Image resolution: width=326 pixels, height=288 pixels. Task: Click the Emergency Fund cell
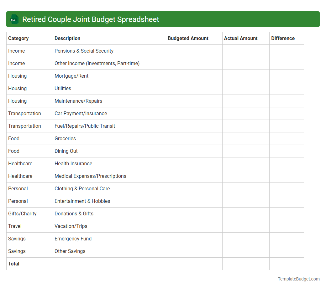click(x=73, y=239)
